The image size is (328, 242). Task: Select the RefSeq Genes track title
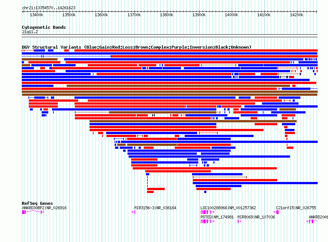(x=37, y=203)
